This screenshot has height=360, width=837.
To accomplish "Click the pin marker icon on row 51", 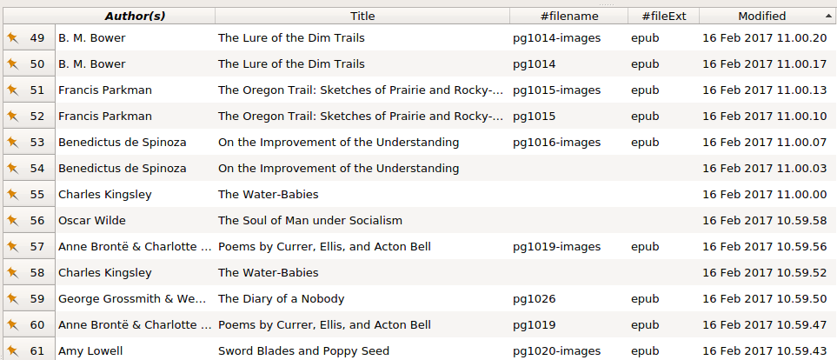I will pyautogui.click(x=13, y=90).
